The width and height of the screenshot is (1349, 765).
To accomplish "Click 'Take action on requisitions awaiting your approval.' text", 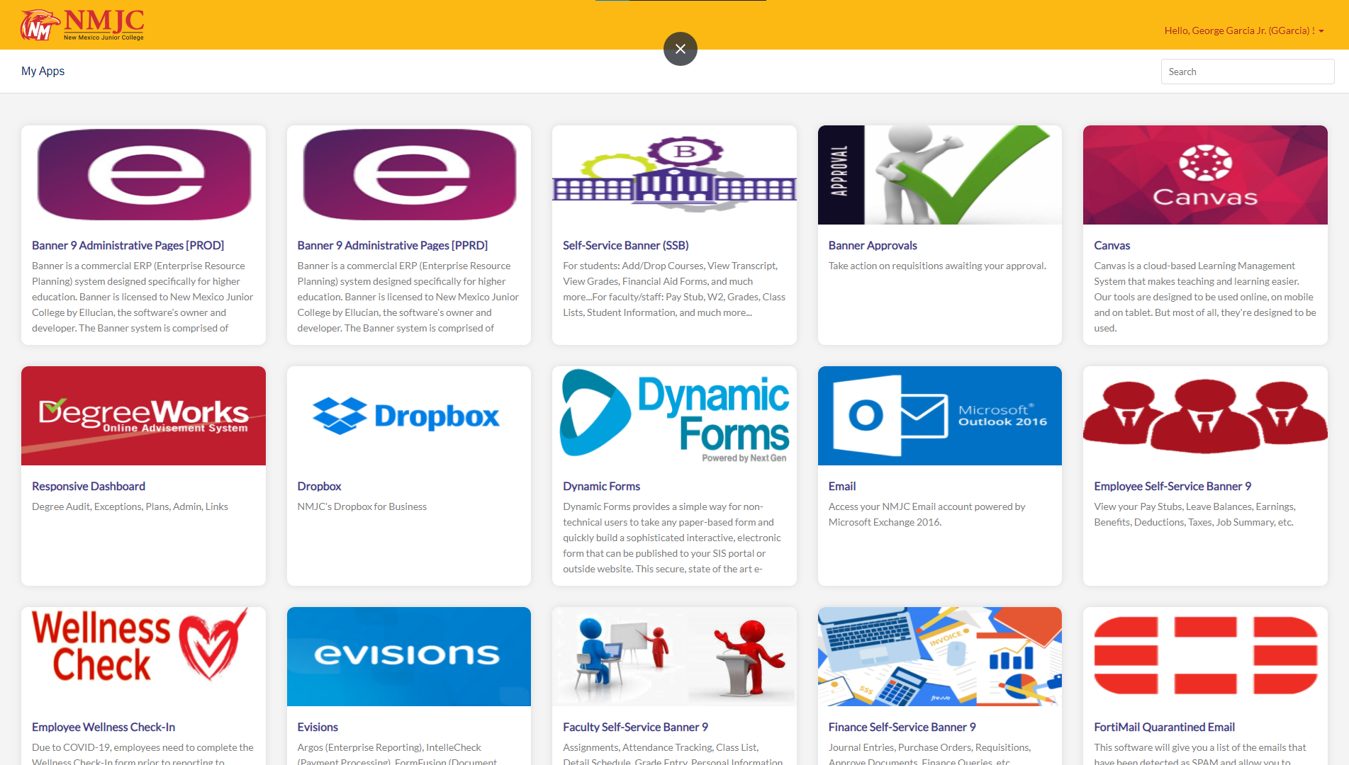I will pos(937,266).
